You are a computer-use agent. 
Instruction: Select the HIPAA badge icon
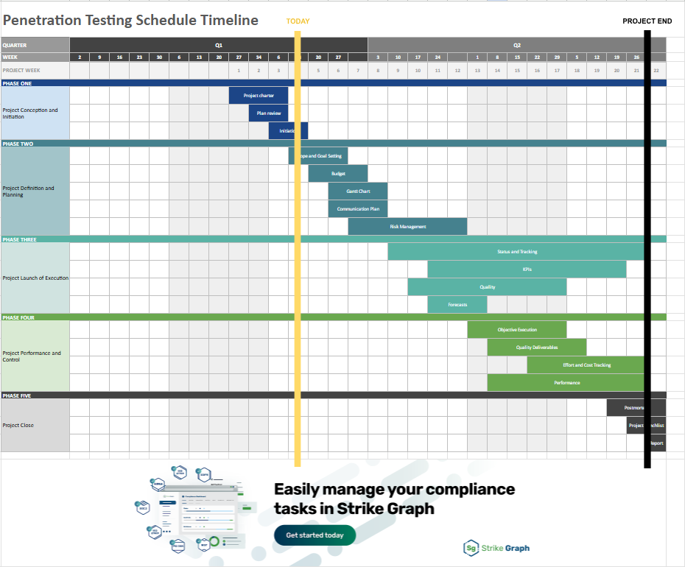[158, 484]
